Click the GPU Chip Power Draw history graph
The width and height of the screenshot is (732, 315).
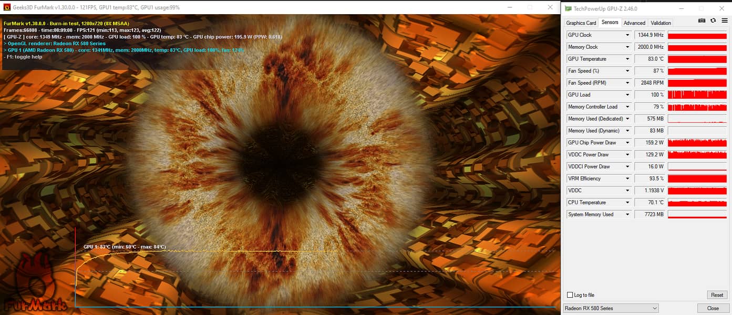[698, 143]
